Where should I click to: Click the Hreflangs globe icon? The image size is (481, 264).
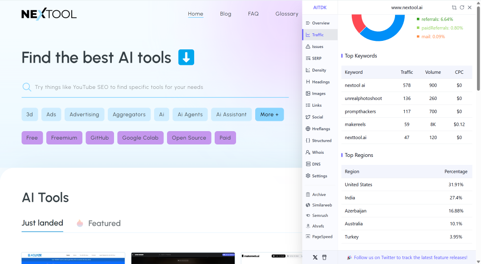coord(308,128)
